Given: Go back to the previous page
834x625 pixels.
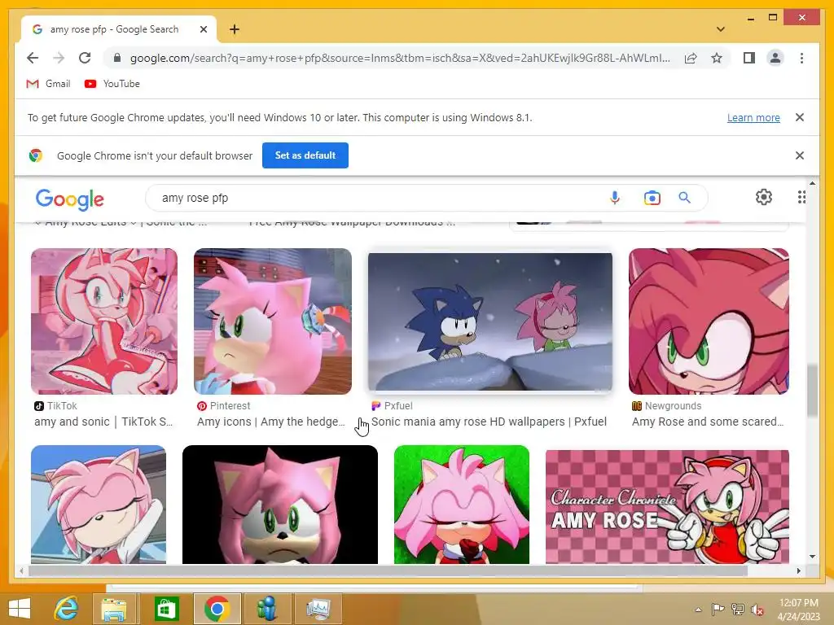Looking at the screenshot, I should coord(33,58).
